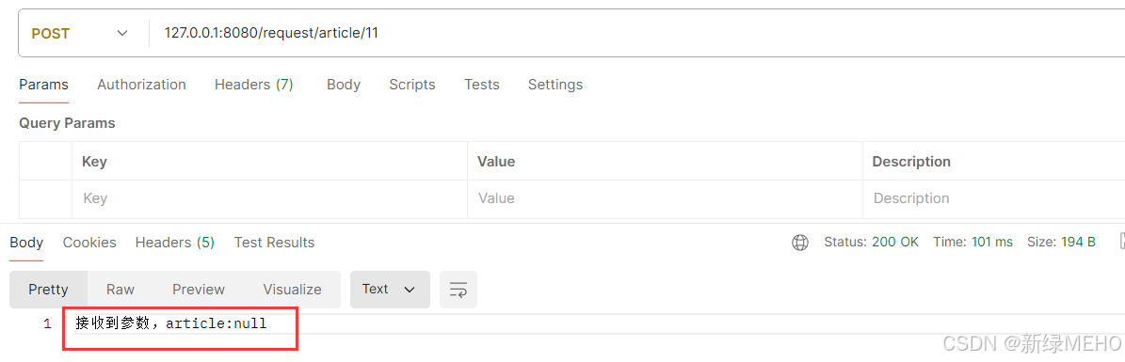Click the Value query param field
This screenshot has width=1125, height=362.
pos(665,198)
